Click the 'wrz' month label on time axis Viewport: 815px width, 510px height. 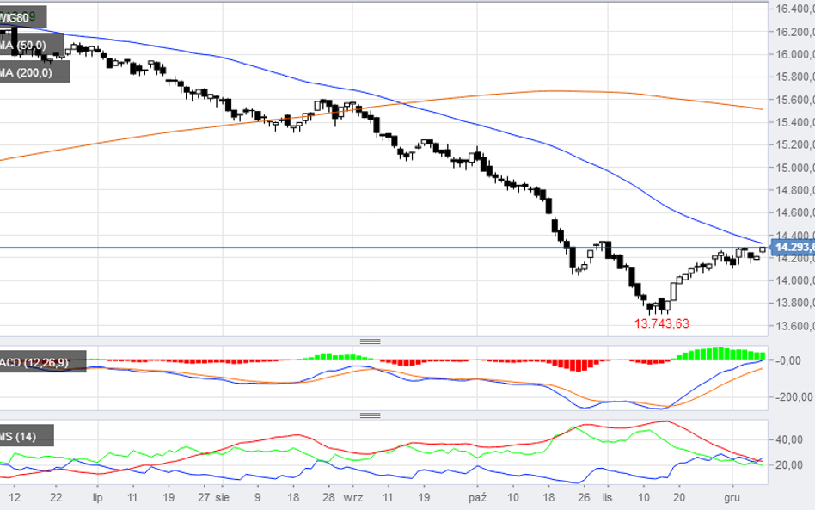pyautogui.click(x=353, y=498)
